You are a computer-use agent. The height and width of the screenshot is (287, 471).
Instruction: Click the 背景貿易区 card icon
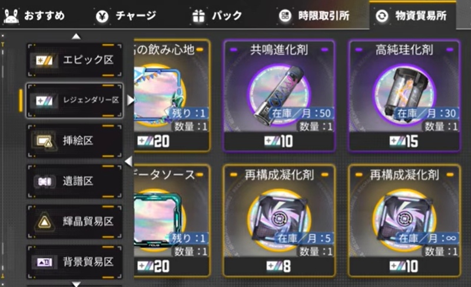click(44, 263)
